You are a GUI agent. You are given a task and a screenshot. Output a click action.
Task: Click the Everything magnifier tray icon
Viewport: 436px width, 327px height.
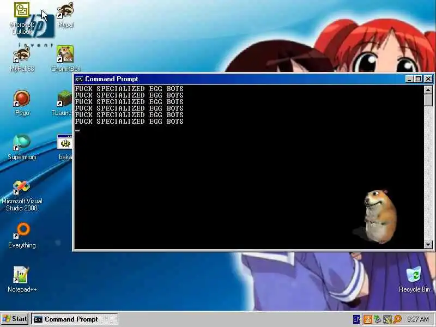pos(398,319)
